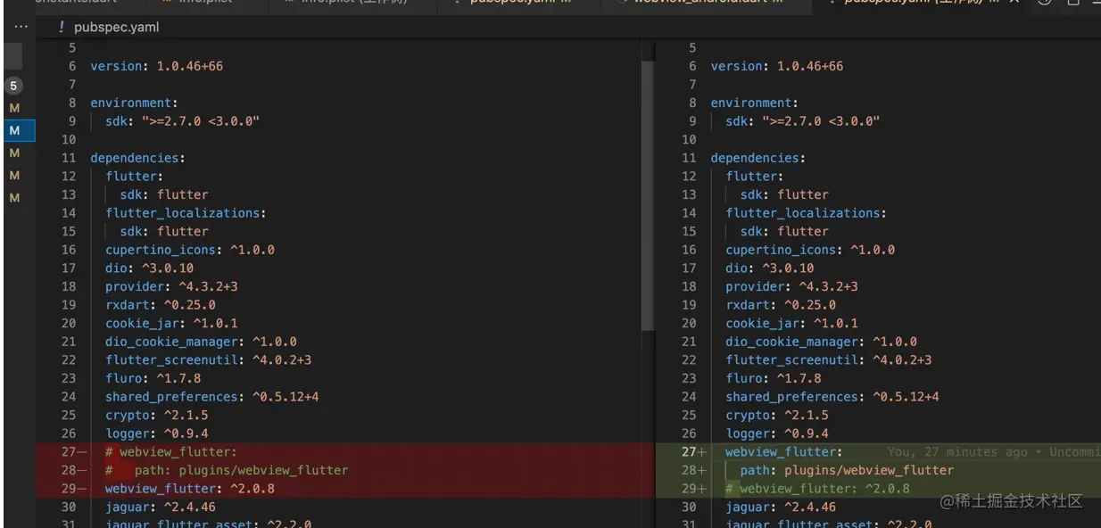Viewport: 1101px width, 528px height.
Task: Click 'fluro: ^1.7.8' in the original pane
Action: (153, 378)
